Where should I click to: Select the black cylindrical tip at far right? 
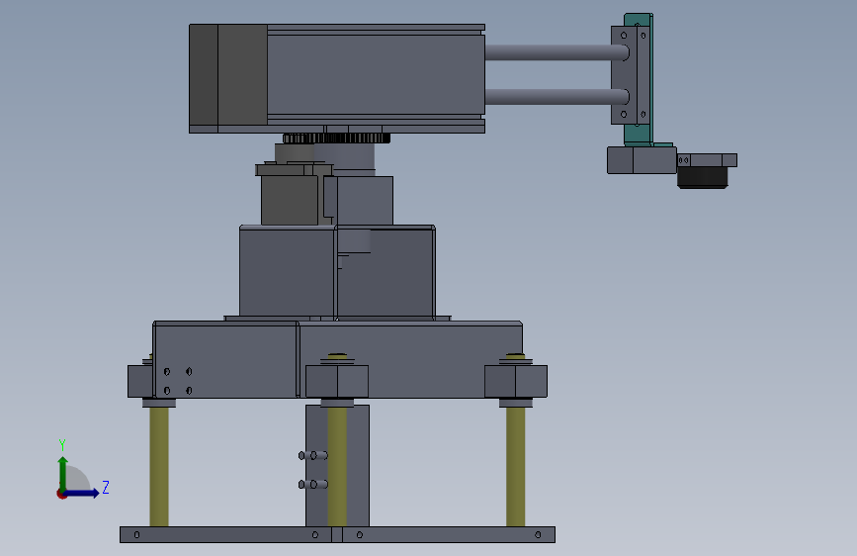[x=703, y=177]
